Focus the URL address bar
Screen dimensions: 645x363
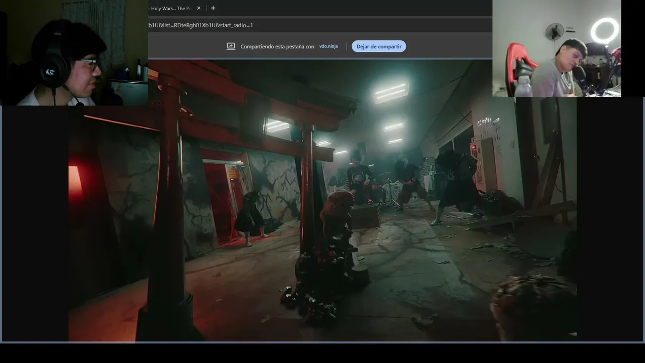coord(320,25)
